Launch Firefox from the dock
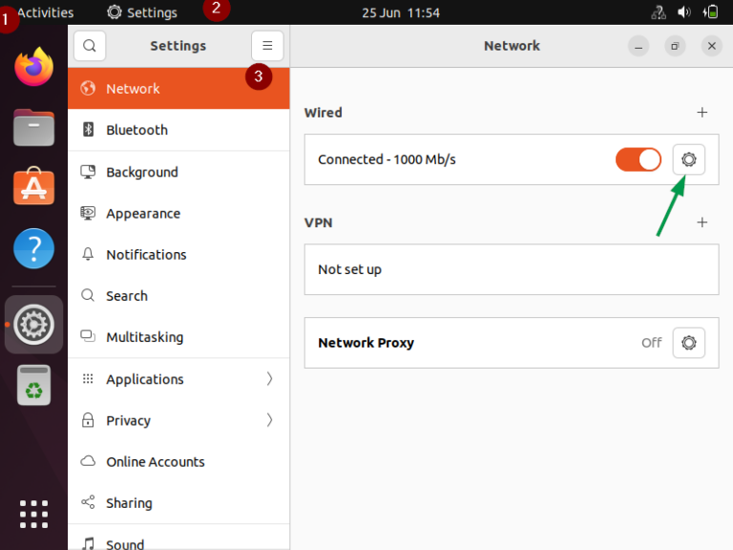 click(x=33, y=67)
